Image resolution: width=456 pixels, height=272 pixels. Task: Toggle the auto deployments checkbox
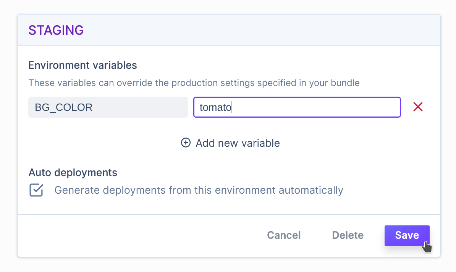click(x=36, y=190)
